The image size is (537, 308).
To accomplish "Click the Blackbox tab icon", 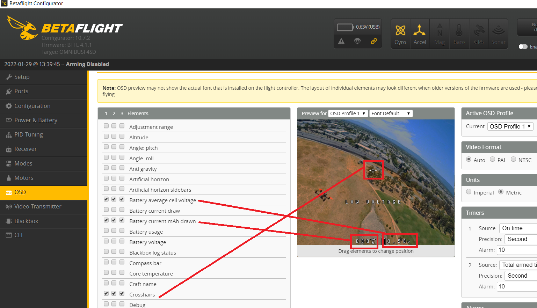I will (9, 221).
